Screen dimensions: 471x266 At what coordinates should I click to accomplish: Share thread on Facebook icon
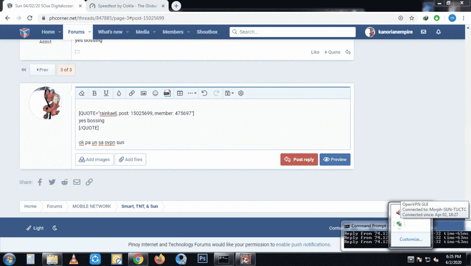(x=40, y=182)
